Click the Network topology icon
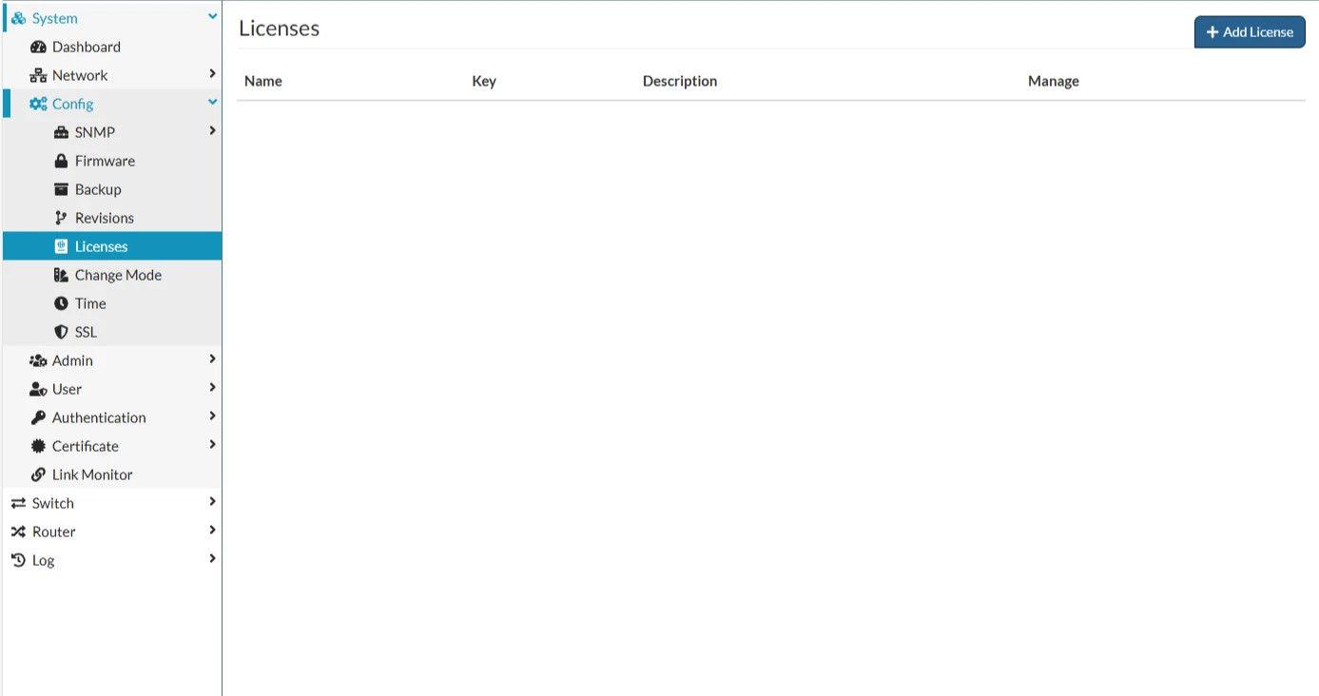Viewport: 1319px width, 696px height. 38,75
